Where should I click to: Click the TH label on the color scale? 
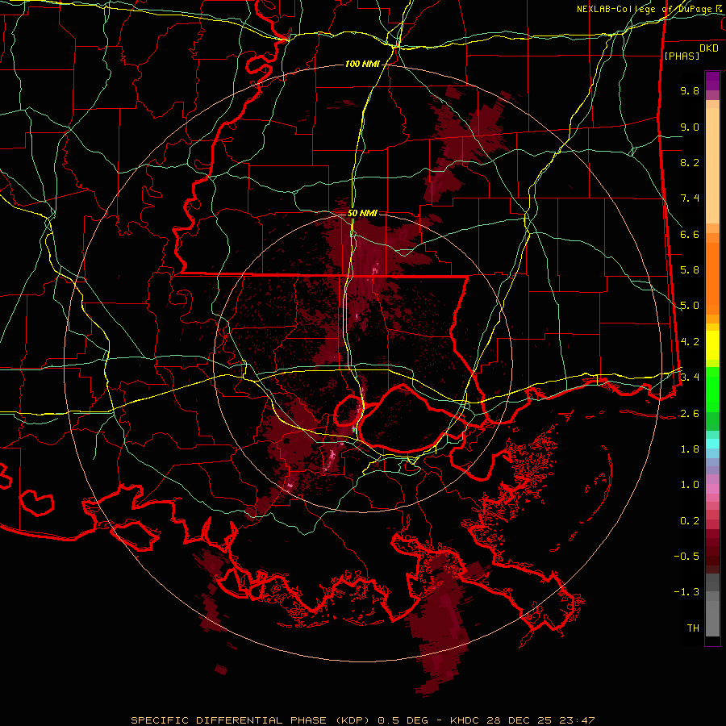tap(693, 628)
